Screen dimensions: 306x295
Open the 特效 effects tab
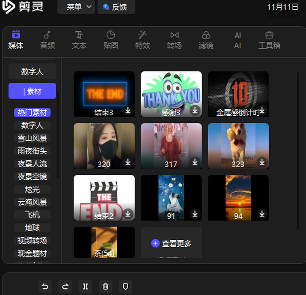pos(142,40)
